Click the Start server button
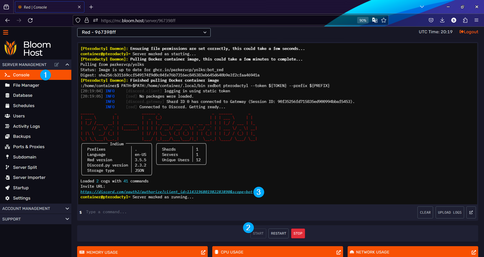 click(258, 233)
